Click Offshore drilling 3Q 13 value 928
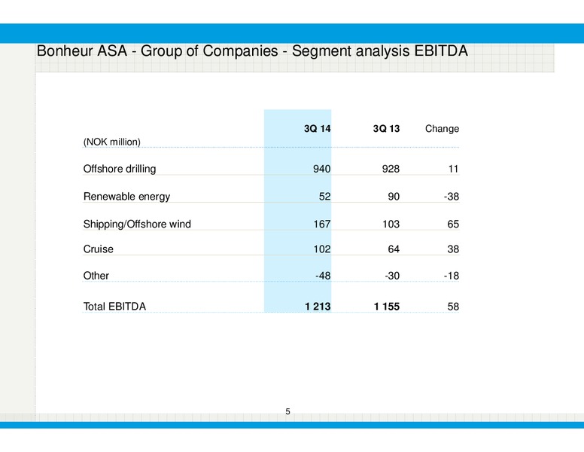The width and height of the screenshot is (584, 452). click(x=391, y=169)
